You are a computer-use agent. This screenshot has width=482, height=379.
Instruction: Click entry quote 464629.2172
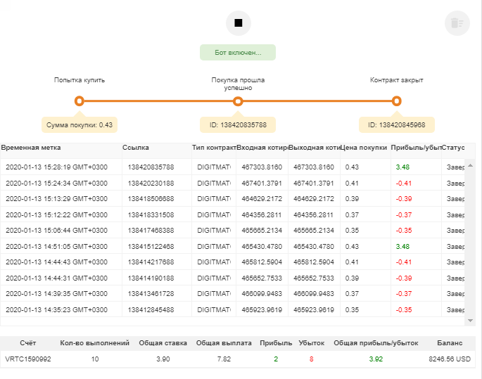click(262, 199)
